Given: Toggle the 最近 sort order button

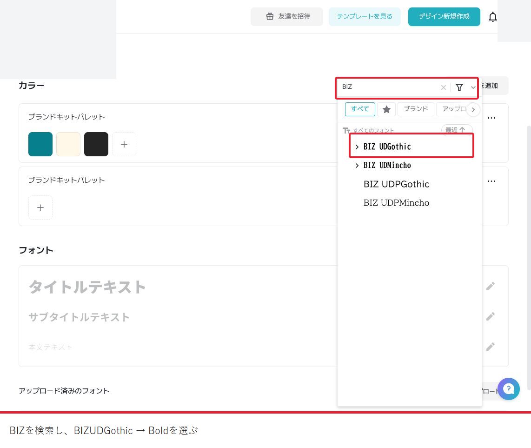Looking at the screenshot, I should point(456,130).
